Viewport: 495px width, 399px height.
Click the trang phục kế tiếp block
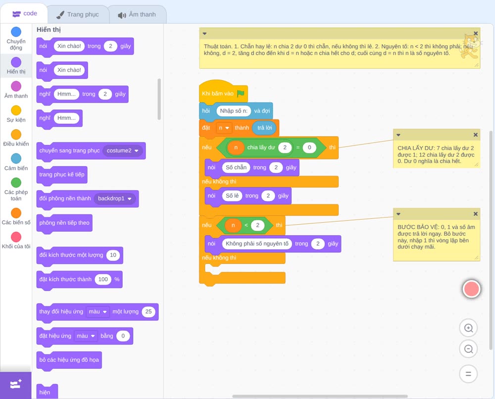(62, 175)
